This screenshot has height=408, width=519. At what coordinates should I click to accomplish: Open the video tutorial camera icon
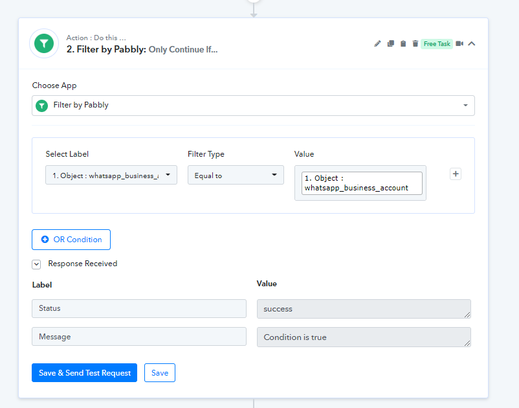coord(459,43)
